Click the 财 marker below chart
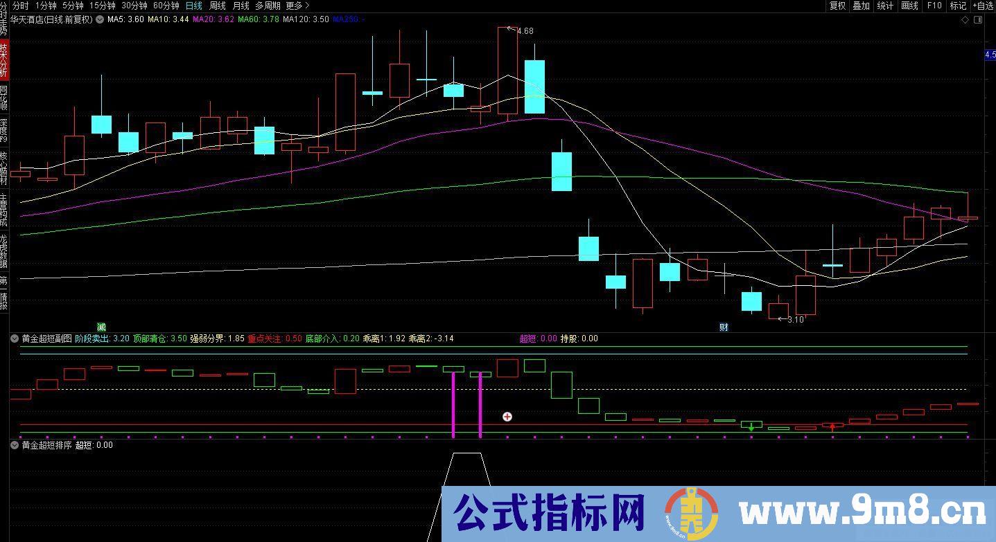 pyautogui.click(x=724, y=327)
